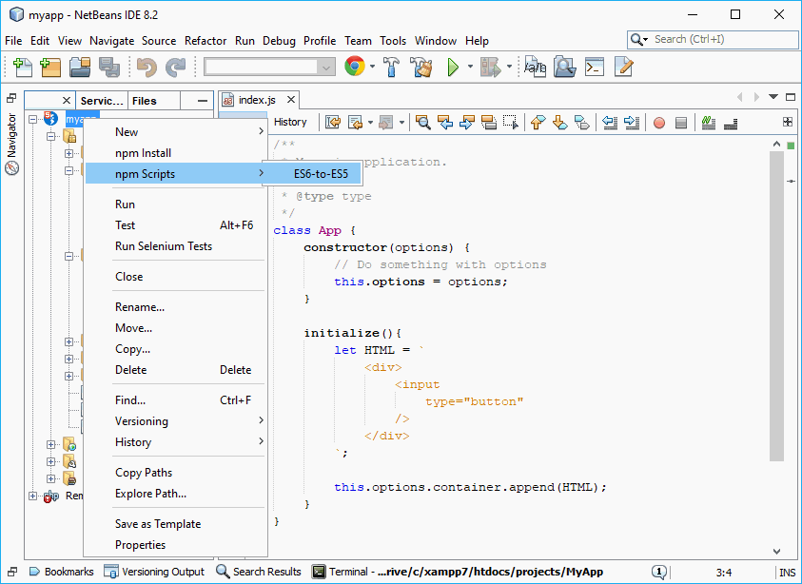Image resolution: width=802 pixels, height=584 pixels.
Task: Collapse the myapp project node
Action: (33, 119)
